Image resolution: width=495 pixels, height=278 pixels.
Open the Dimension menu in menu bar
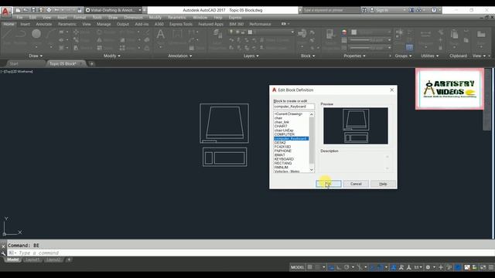(134, 17)
